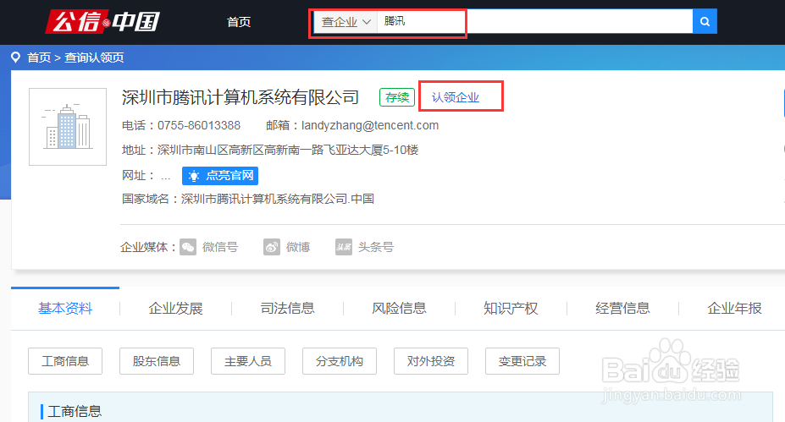
Task: Click the blue search magnifier button
Action: [x=705, y=21]
